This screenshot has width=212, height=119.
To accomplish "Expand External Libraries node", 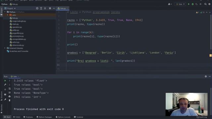I will coord(5,48).
